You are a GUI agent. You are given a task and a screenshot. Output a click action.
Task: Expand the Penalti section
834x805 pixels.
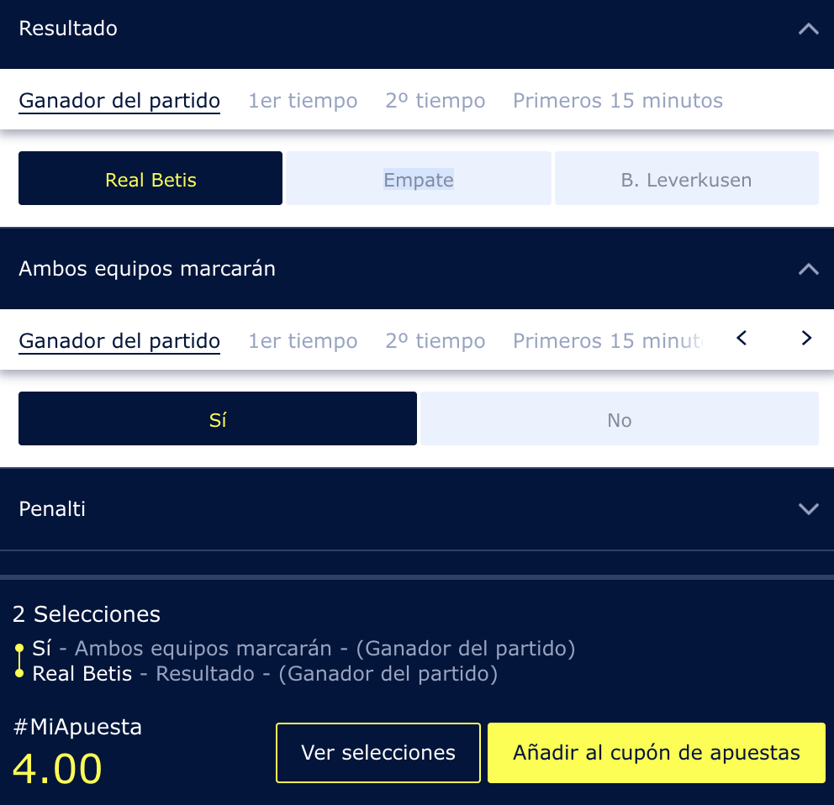tap(808, 509)
